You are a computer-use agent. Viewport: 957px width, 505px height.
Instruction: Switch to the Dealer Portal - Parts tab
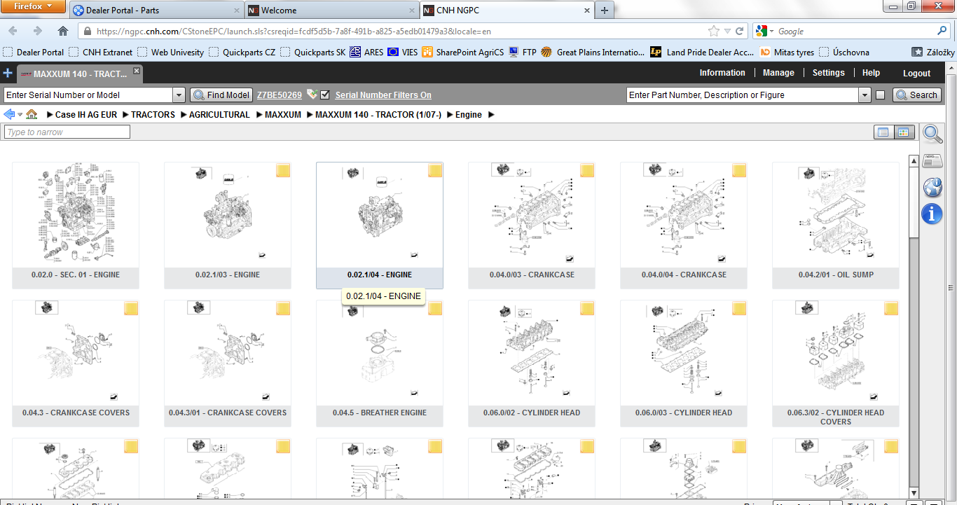[x=156, y=11]
